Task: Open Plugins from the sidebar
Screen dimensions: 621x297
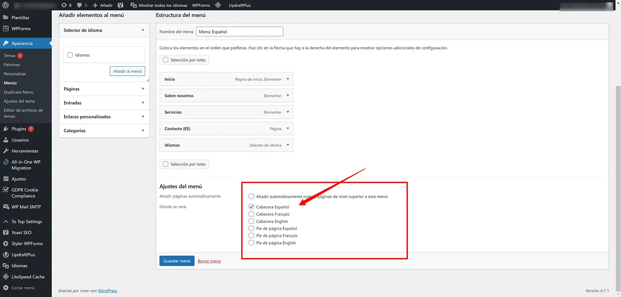Action: pos(19,129)
